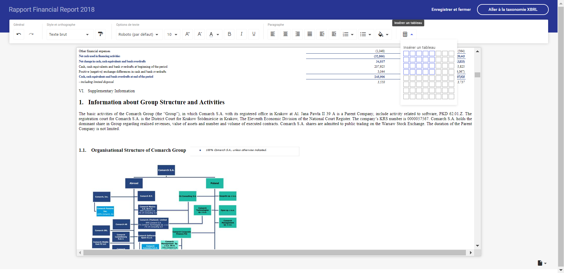Click the document vertical scrollbar thumb
Viewport: 564px width, 273px height.
coord(477,75)
